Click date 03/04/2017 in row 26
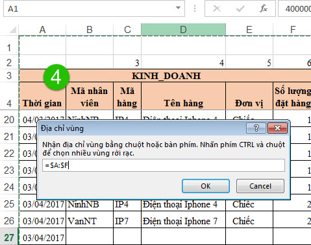Viewport: 311px width, 245px height. coord(43,220)
